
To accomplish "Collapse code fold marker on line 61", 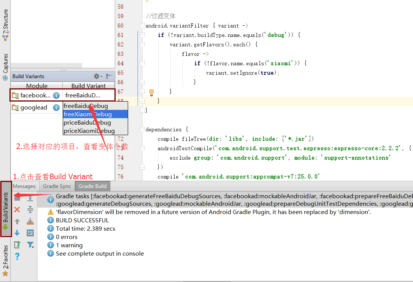I will (x=142, y=35).
